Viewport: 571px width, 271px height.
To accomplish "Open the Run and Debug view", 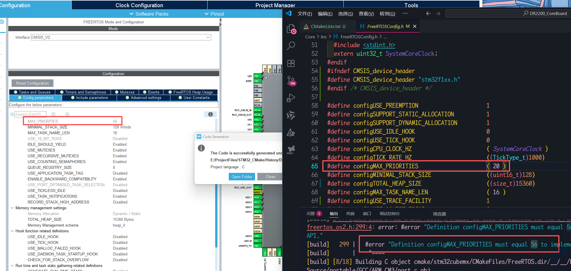I will pyautogui.click(x=291, y=98).
